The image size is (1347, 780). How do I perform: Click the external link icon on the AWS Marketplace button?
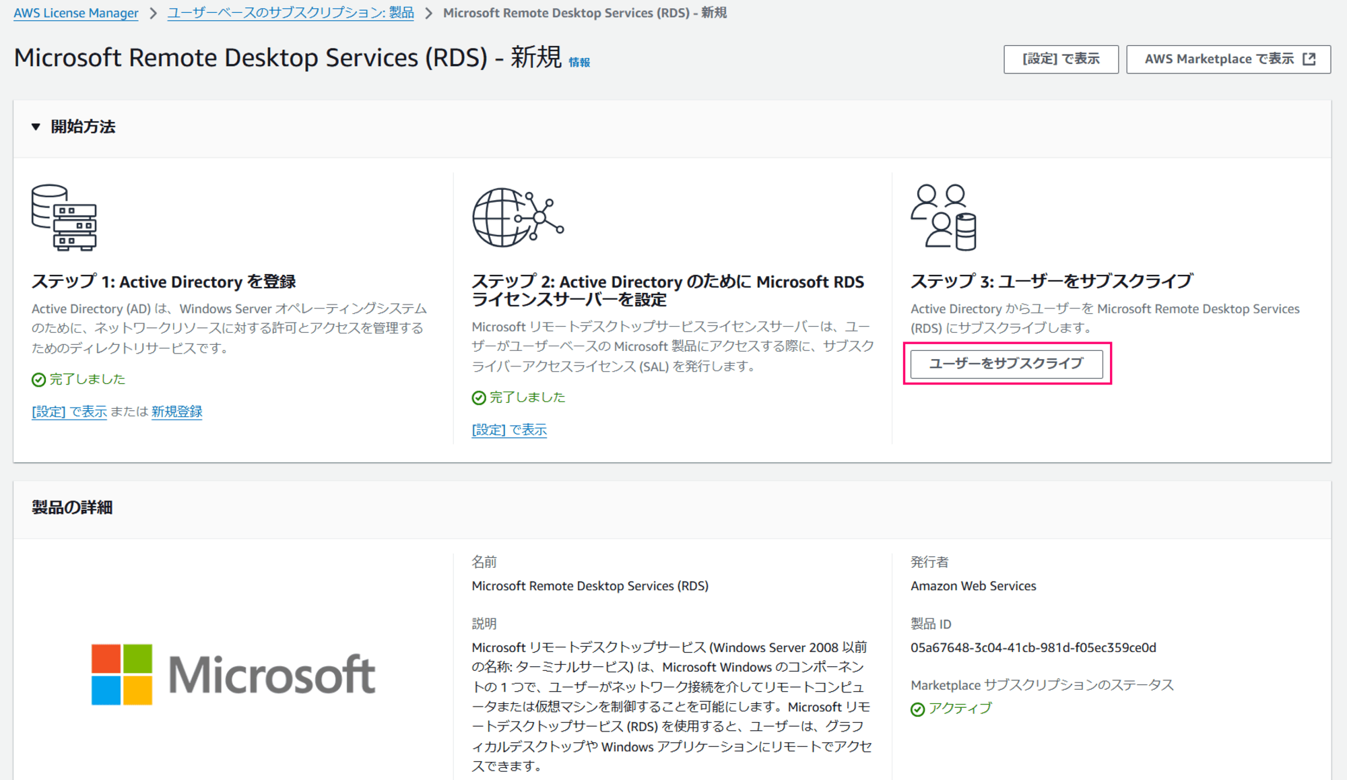1309,59
